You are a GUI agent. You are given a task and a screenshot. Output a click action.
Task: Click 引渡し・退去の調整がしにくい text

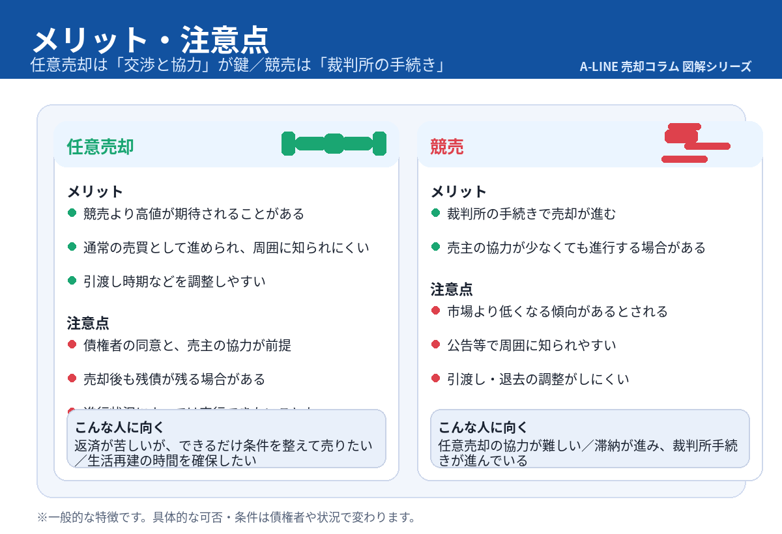pyautogui.click(x=538, y=379)
